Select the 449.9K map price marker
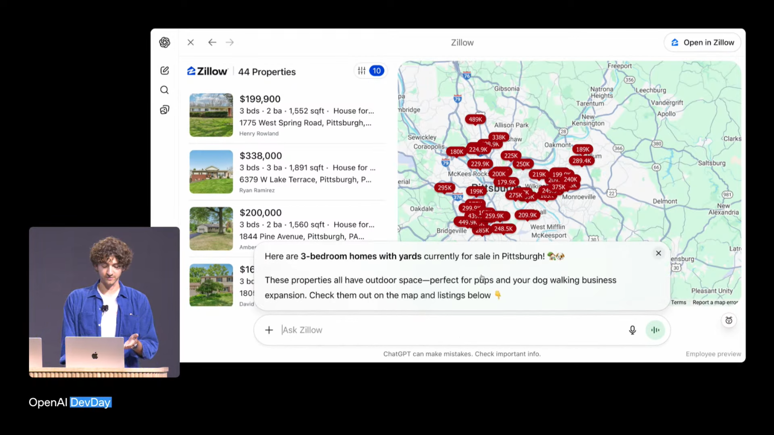 467,223
